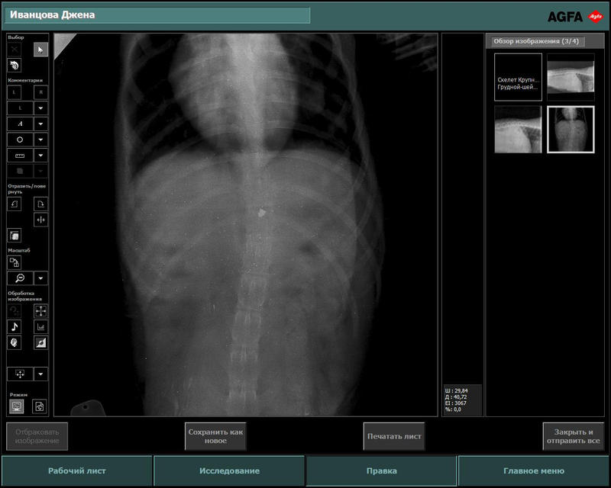611x488 pixels.
Task: Click the fit-scale icon under Масштаб
Action: coord(15,262)
